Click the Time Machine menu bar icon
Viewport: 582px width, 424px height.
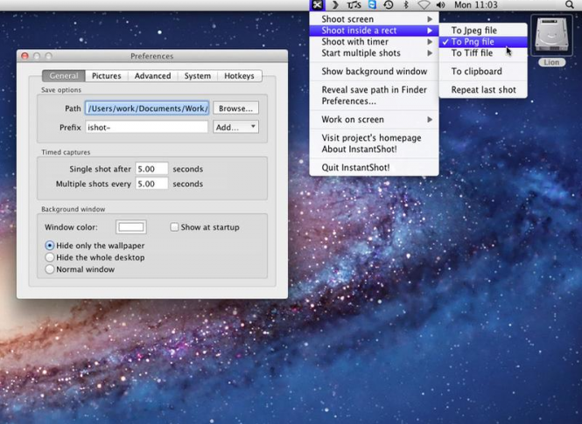pos(389,5)
